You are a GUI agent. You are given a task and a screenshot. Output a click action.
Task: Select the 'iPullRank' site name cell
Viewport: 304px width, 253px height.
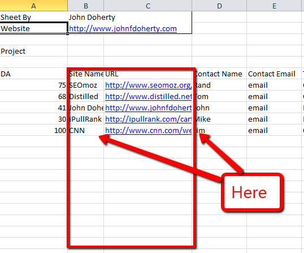pyautogui.click(x=86, y=119)
